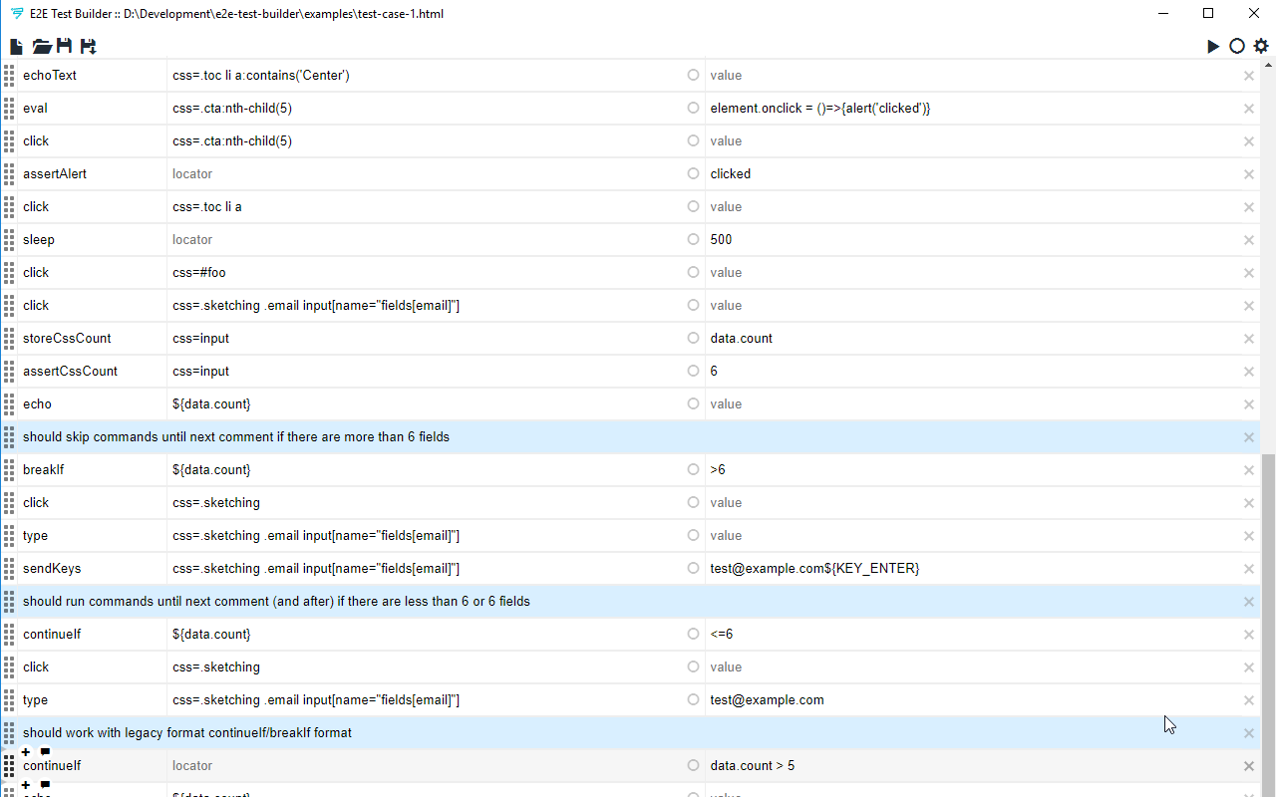This screenshot has height=797, width=1276.
Task: Delete the breakIf row
Action: [x=1249, y=470]
